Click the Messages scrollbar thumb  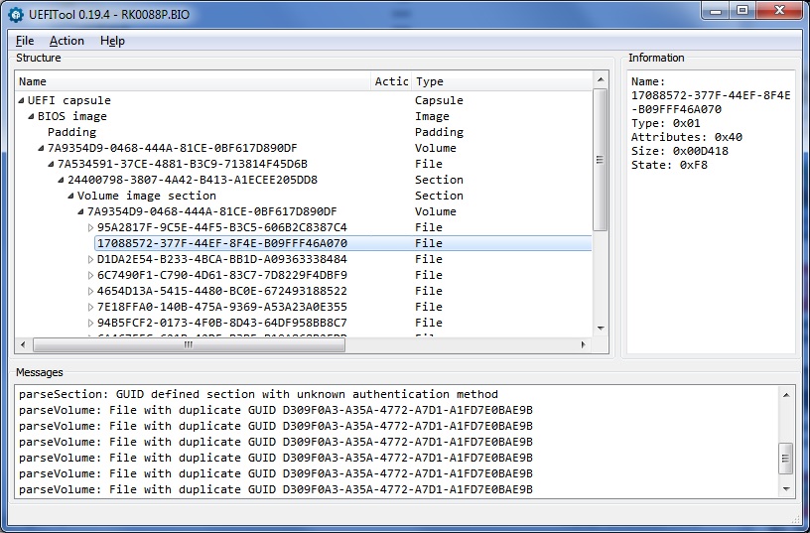tap(786, 459)
